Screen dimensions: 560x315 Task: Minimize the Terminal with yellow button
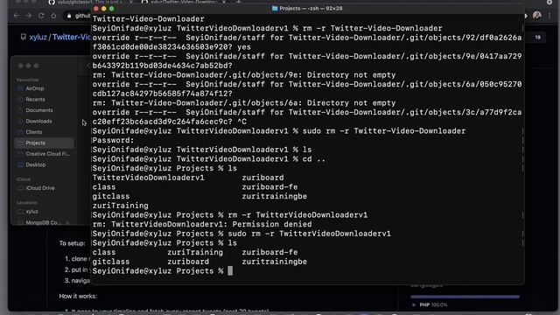pyautogui.click(x=103, y=9)
